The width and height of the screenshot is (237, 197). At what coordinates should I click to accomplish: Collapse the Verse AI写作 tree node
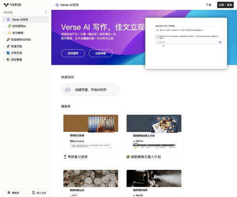coord(4,19)
